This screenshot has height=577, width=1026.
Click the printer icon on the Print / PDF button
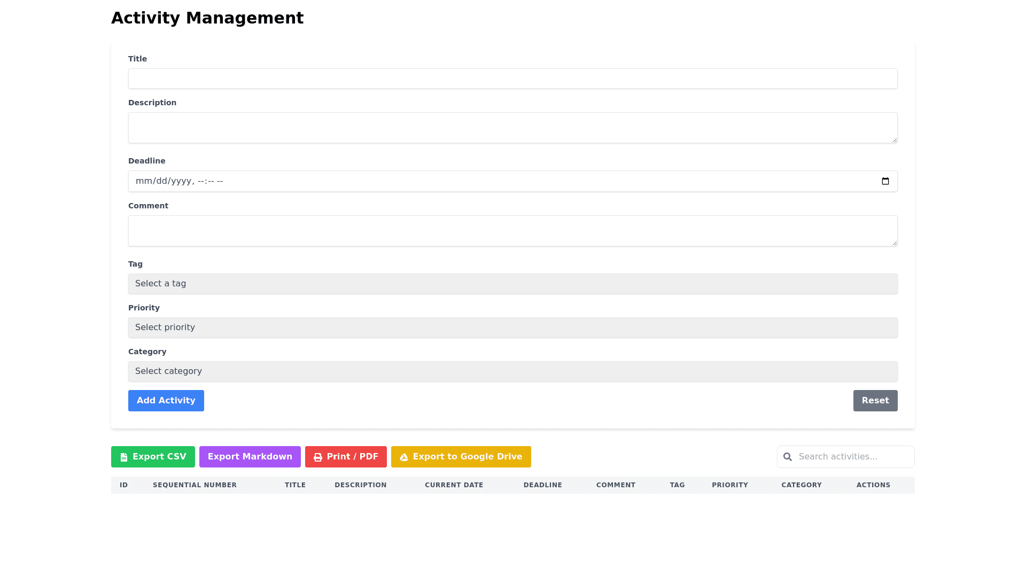(x=318, y=457)
